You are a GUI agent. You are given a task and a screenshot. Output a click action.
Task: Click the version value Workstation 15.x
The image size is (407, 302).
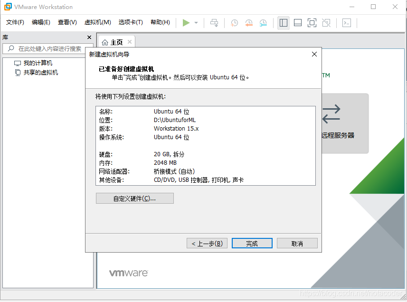(x=176, y=129)
